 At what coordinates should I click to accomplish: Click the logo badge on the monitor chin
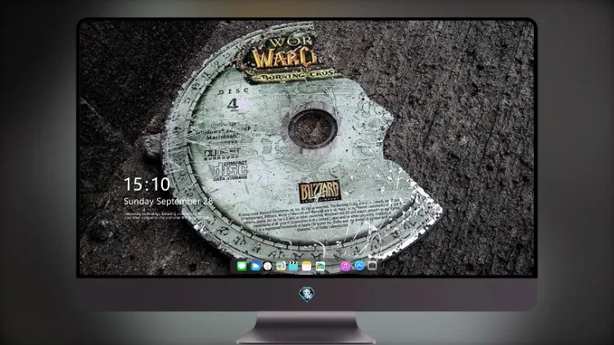(307, 294)
